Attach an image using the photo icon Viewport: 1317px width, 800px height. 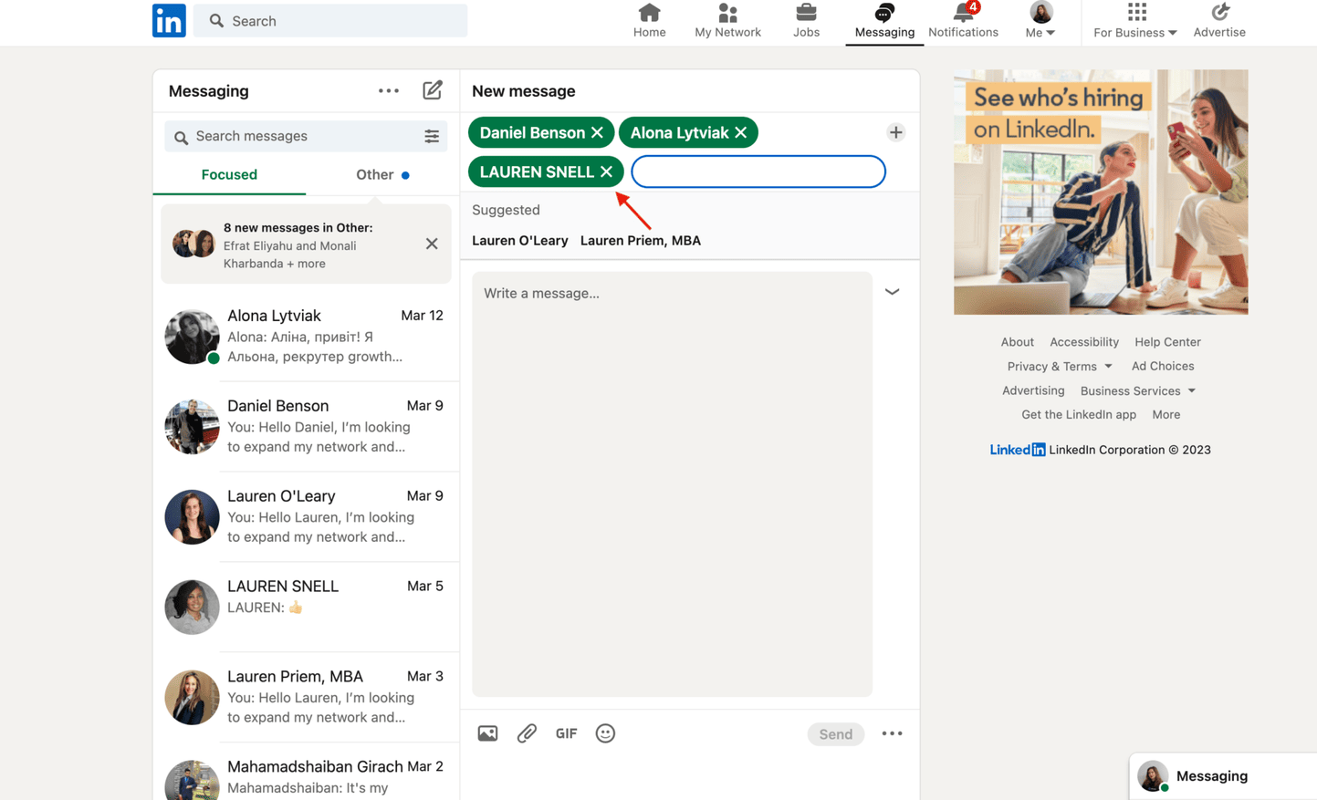coord(487,733)
